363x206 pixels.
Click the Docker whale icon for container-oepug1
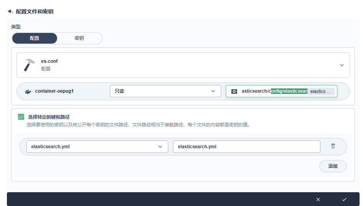(28, 92)
